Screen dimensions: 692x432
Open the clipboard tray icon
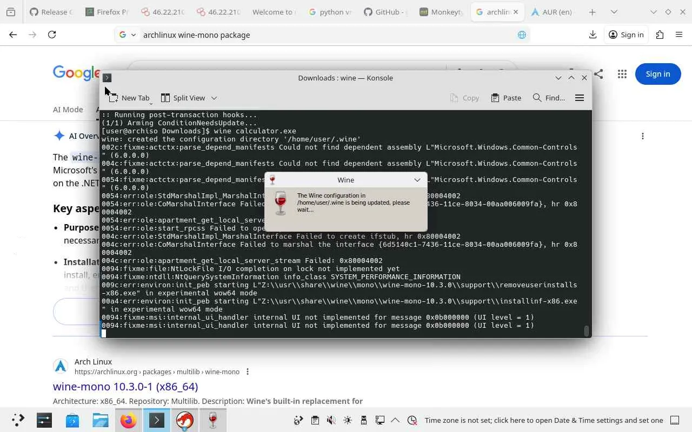pyautogui.click(x=315, y=420)
